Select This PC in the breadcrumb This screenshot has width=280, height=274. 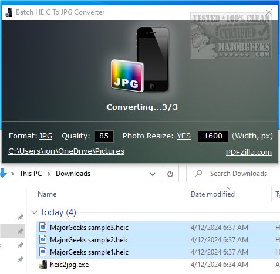pyautogui.click(x=31, y=174)
